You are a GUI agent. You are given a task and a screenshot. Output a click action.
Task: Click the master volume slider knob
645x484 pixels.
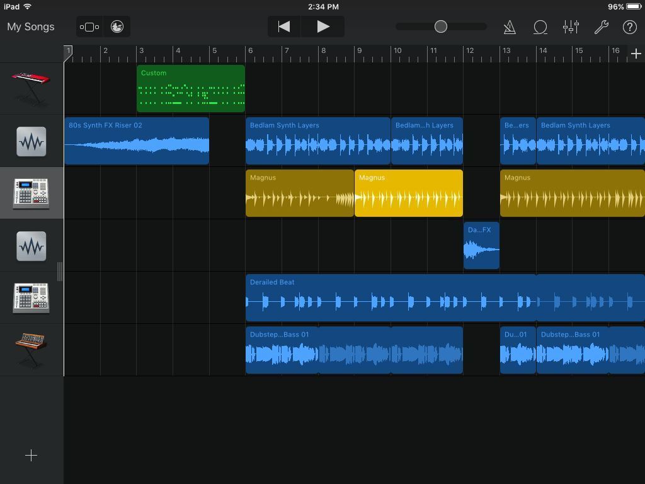(441, 26)
